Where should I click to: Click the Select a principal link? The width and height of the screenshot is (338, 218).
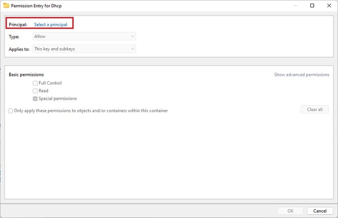pos(51,24)
